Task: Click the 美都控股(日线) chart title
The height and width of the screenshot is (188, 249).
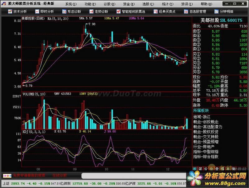Action: pos(33,18)
